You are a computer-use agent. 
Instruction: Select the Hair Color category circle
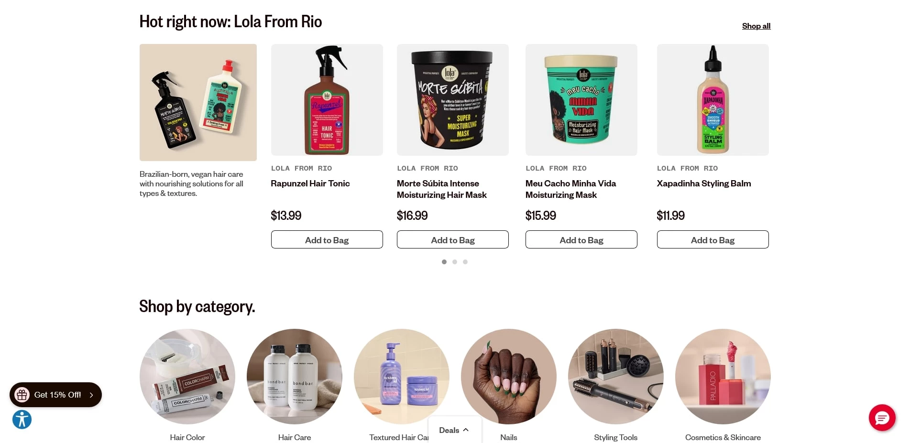187,377
